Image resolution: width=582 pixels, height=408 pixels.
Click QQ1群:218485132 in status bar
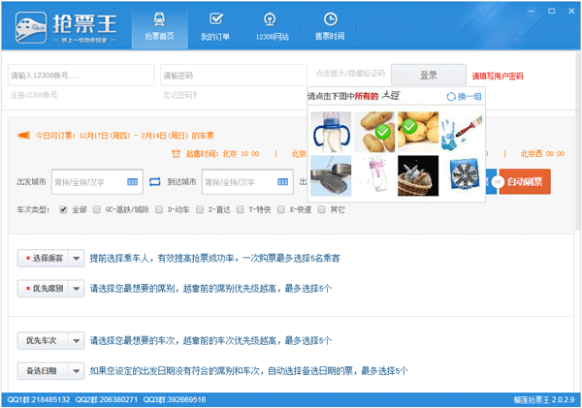click(39, 399)
